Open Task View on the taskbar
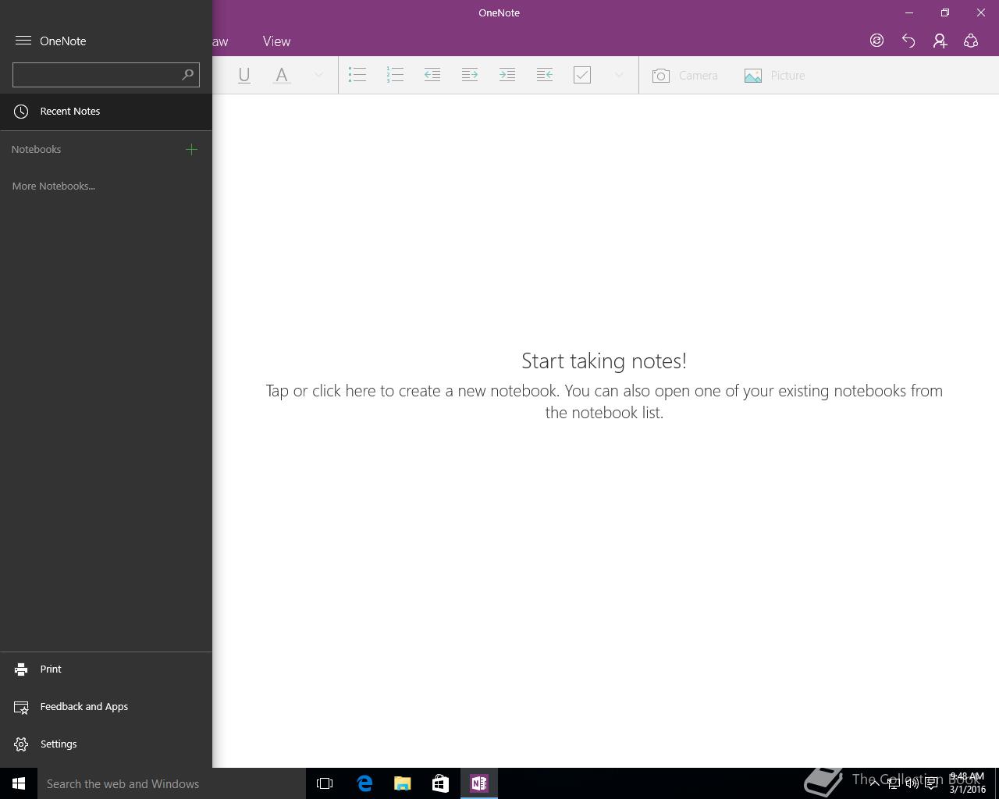This screenshot has width=999, height=799. [325, 783]
